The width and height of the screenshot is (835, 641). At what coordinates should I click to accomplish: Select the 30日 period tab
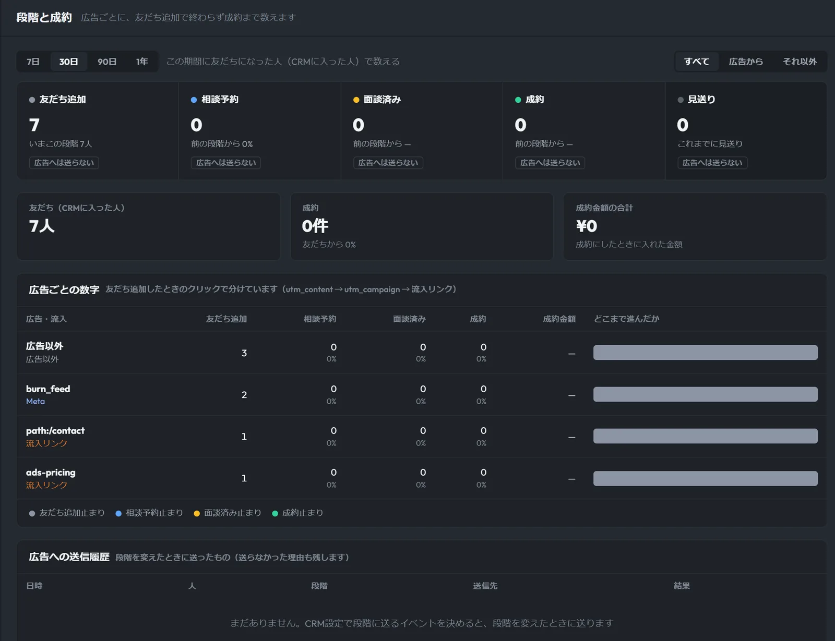click(x=68, y=62)
